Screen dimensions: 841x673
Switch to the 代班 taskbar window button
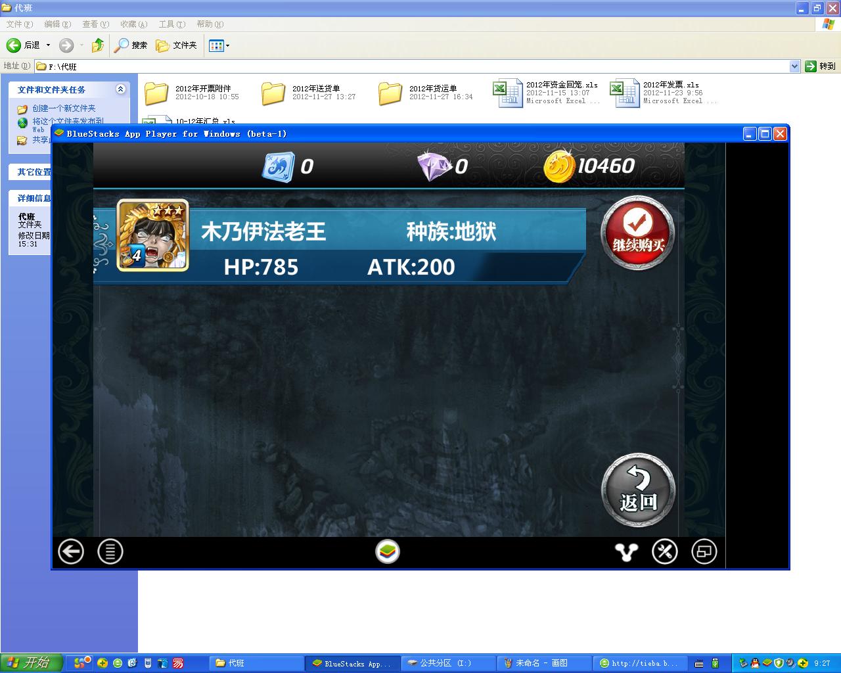tap(257, 663)
